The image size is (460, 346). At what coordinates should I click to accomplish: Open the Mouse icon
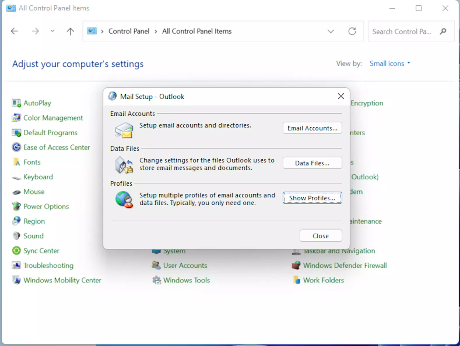coord(16,192)
